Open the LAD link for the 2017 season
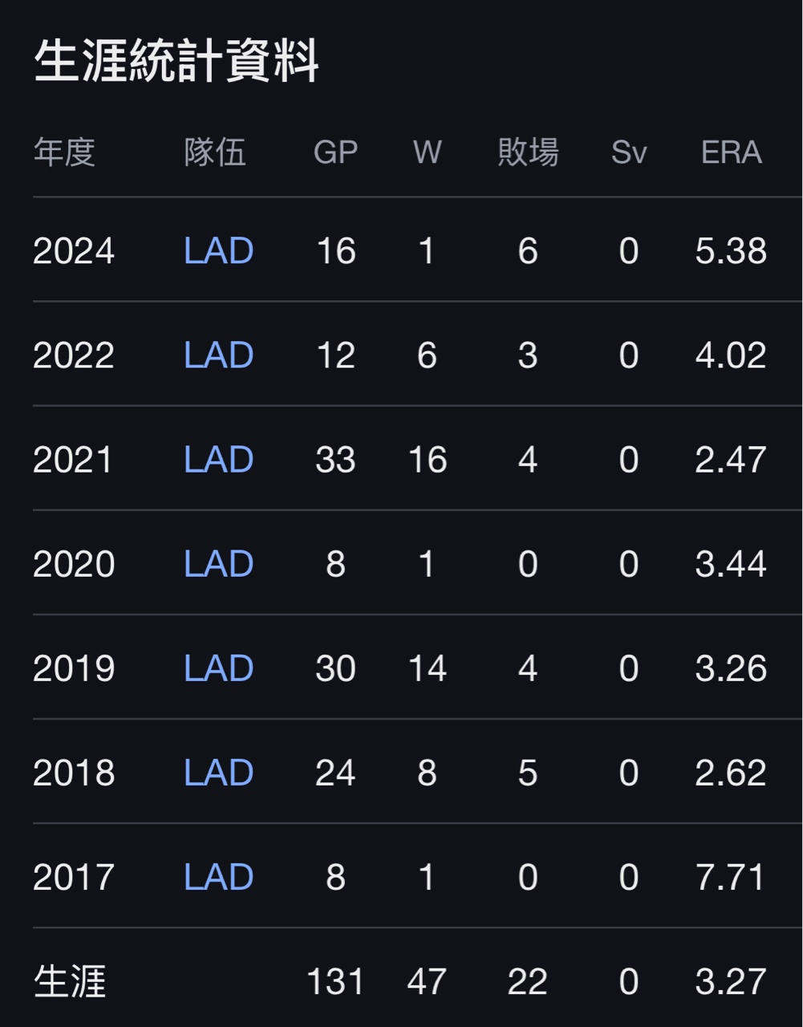This screenshot has width=803, height=1027. (x=218, y=877)
